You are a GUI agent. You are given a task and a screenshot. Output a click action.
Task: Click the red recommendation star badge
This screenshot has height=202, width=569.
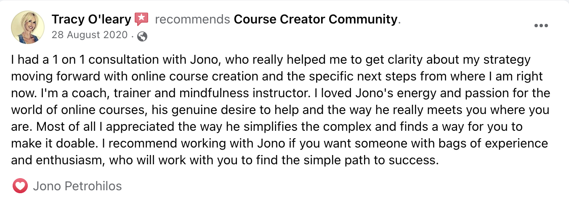[141, 19]
